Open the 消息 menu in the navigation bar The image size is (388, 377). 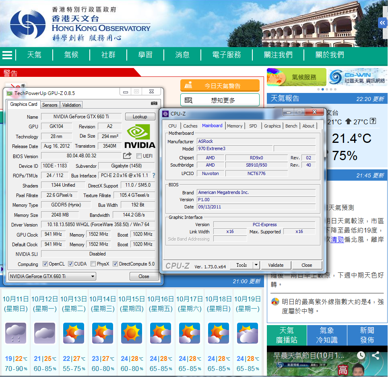(x=182, y=55)
